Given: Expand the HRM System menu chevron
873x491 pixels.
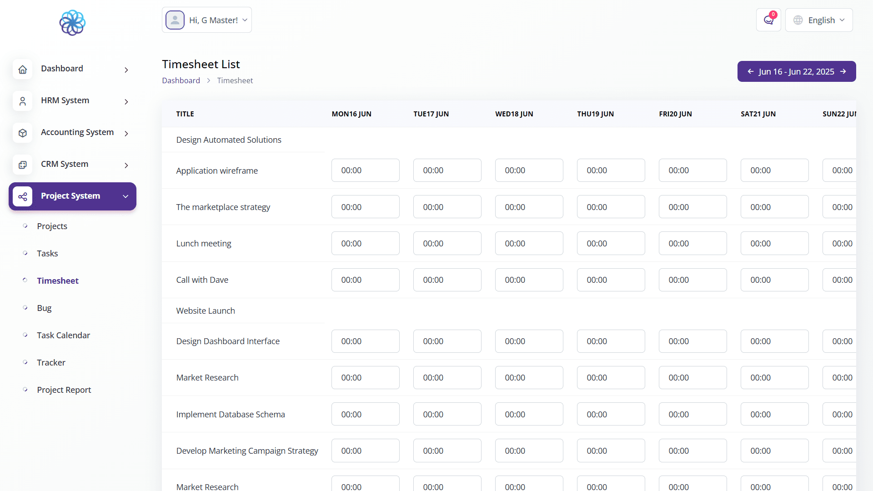Looking at the screenshot, I should pos(126,102).
